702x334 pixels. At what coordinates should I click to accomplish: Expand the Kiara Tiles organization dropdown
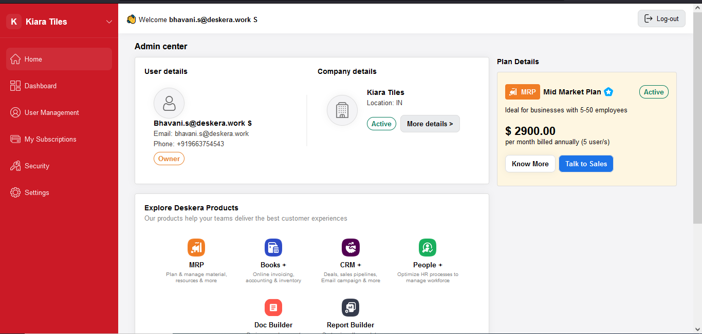[109, 22]
